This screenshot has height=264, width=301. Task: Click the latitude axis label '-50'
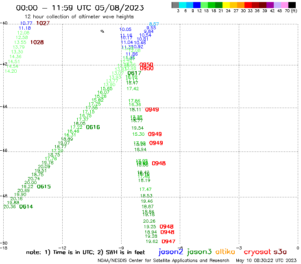point(4,243)
